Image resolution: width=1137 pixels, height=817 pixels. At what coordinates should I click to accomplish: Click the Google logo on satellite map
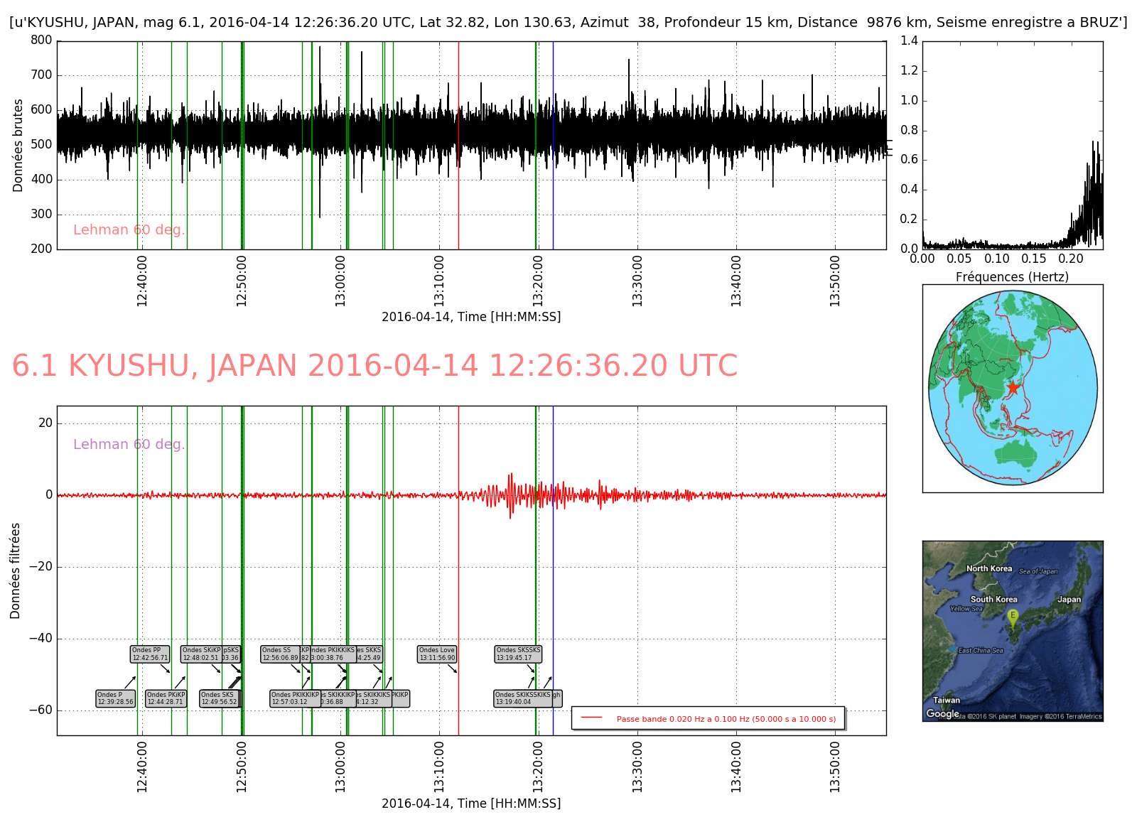tap(942, 713)
